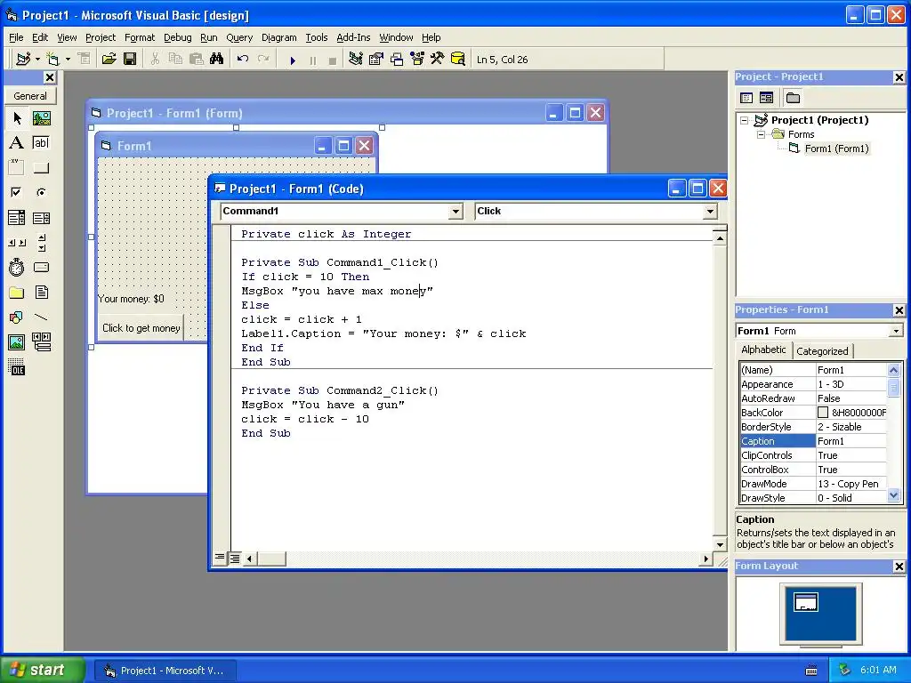
Task: Open the Properties Window toolbar icon
Action: pos(376,59)
